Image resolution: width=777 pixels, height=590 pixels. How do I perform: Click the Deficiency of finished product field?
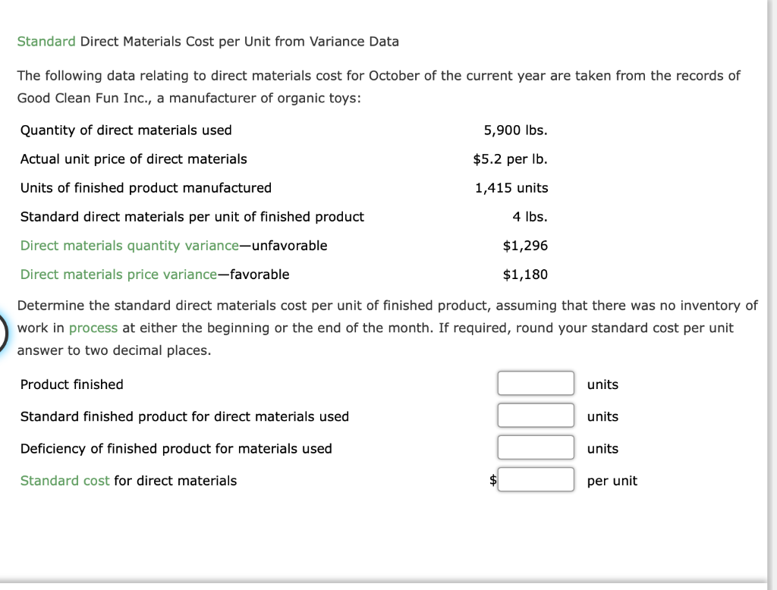point(535,447)
